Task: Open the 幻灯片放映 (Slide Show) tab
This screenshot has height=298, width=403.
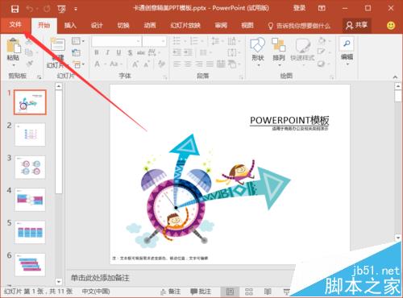Action: (x=185, y=26)
